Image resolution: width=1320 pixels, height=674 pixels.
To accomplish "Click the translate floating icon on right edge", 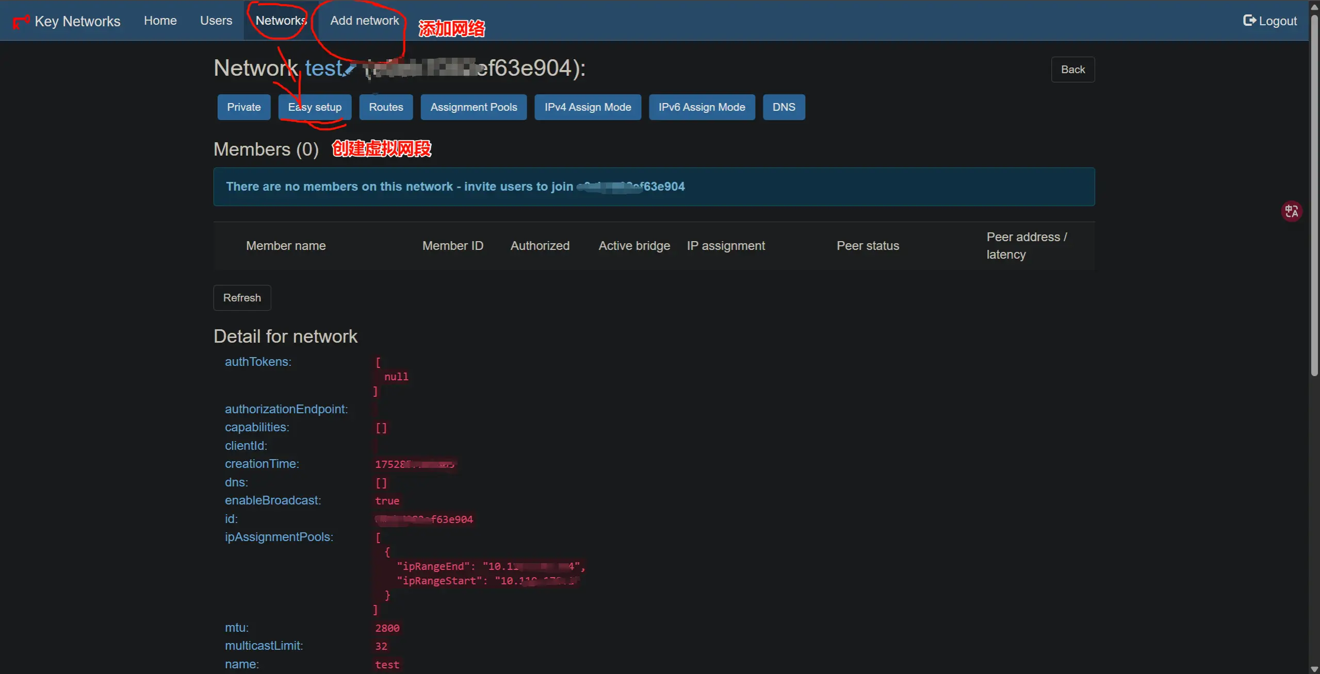I will 1292,211.
